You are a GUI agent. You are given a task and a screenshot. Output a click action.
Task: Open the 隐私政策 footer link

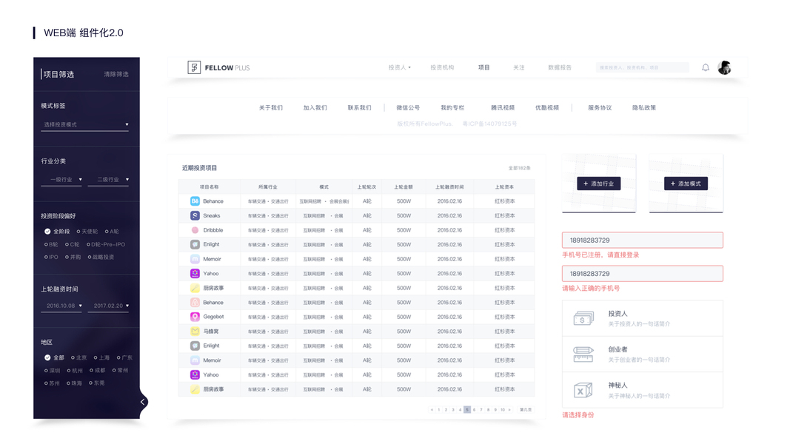(644, 108)
